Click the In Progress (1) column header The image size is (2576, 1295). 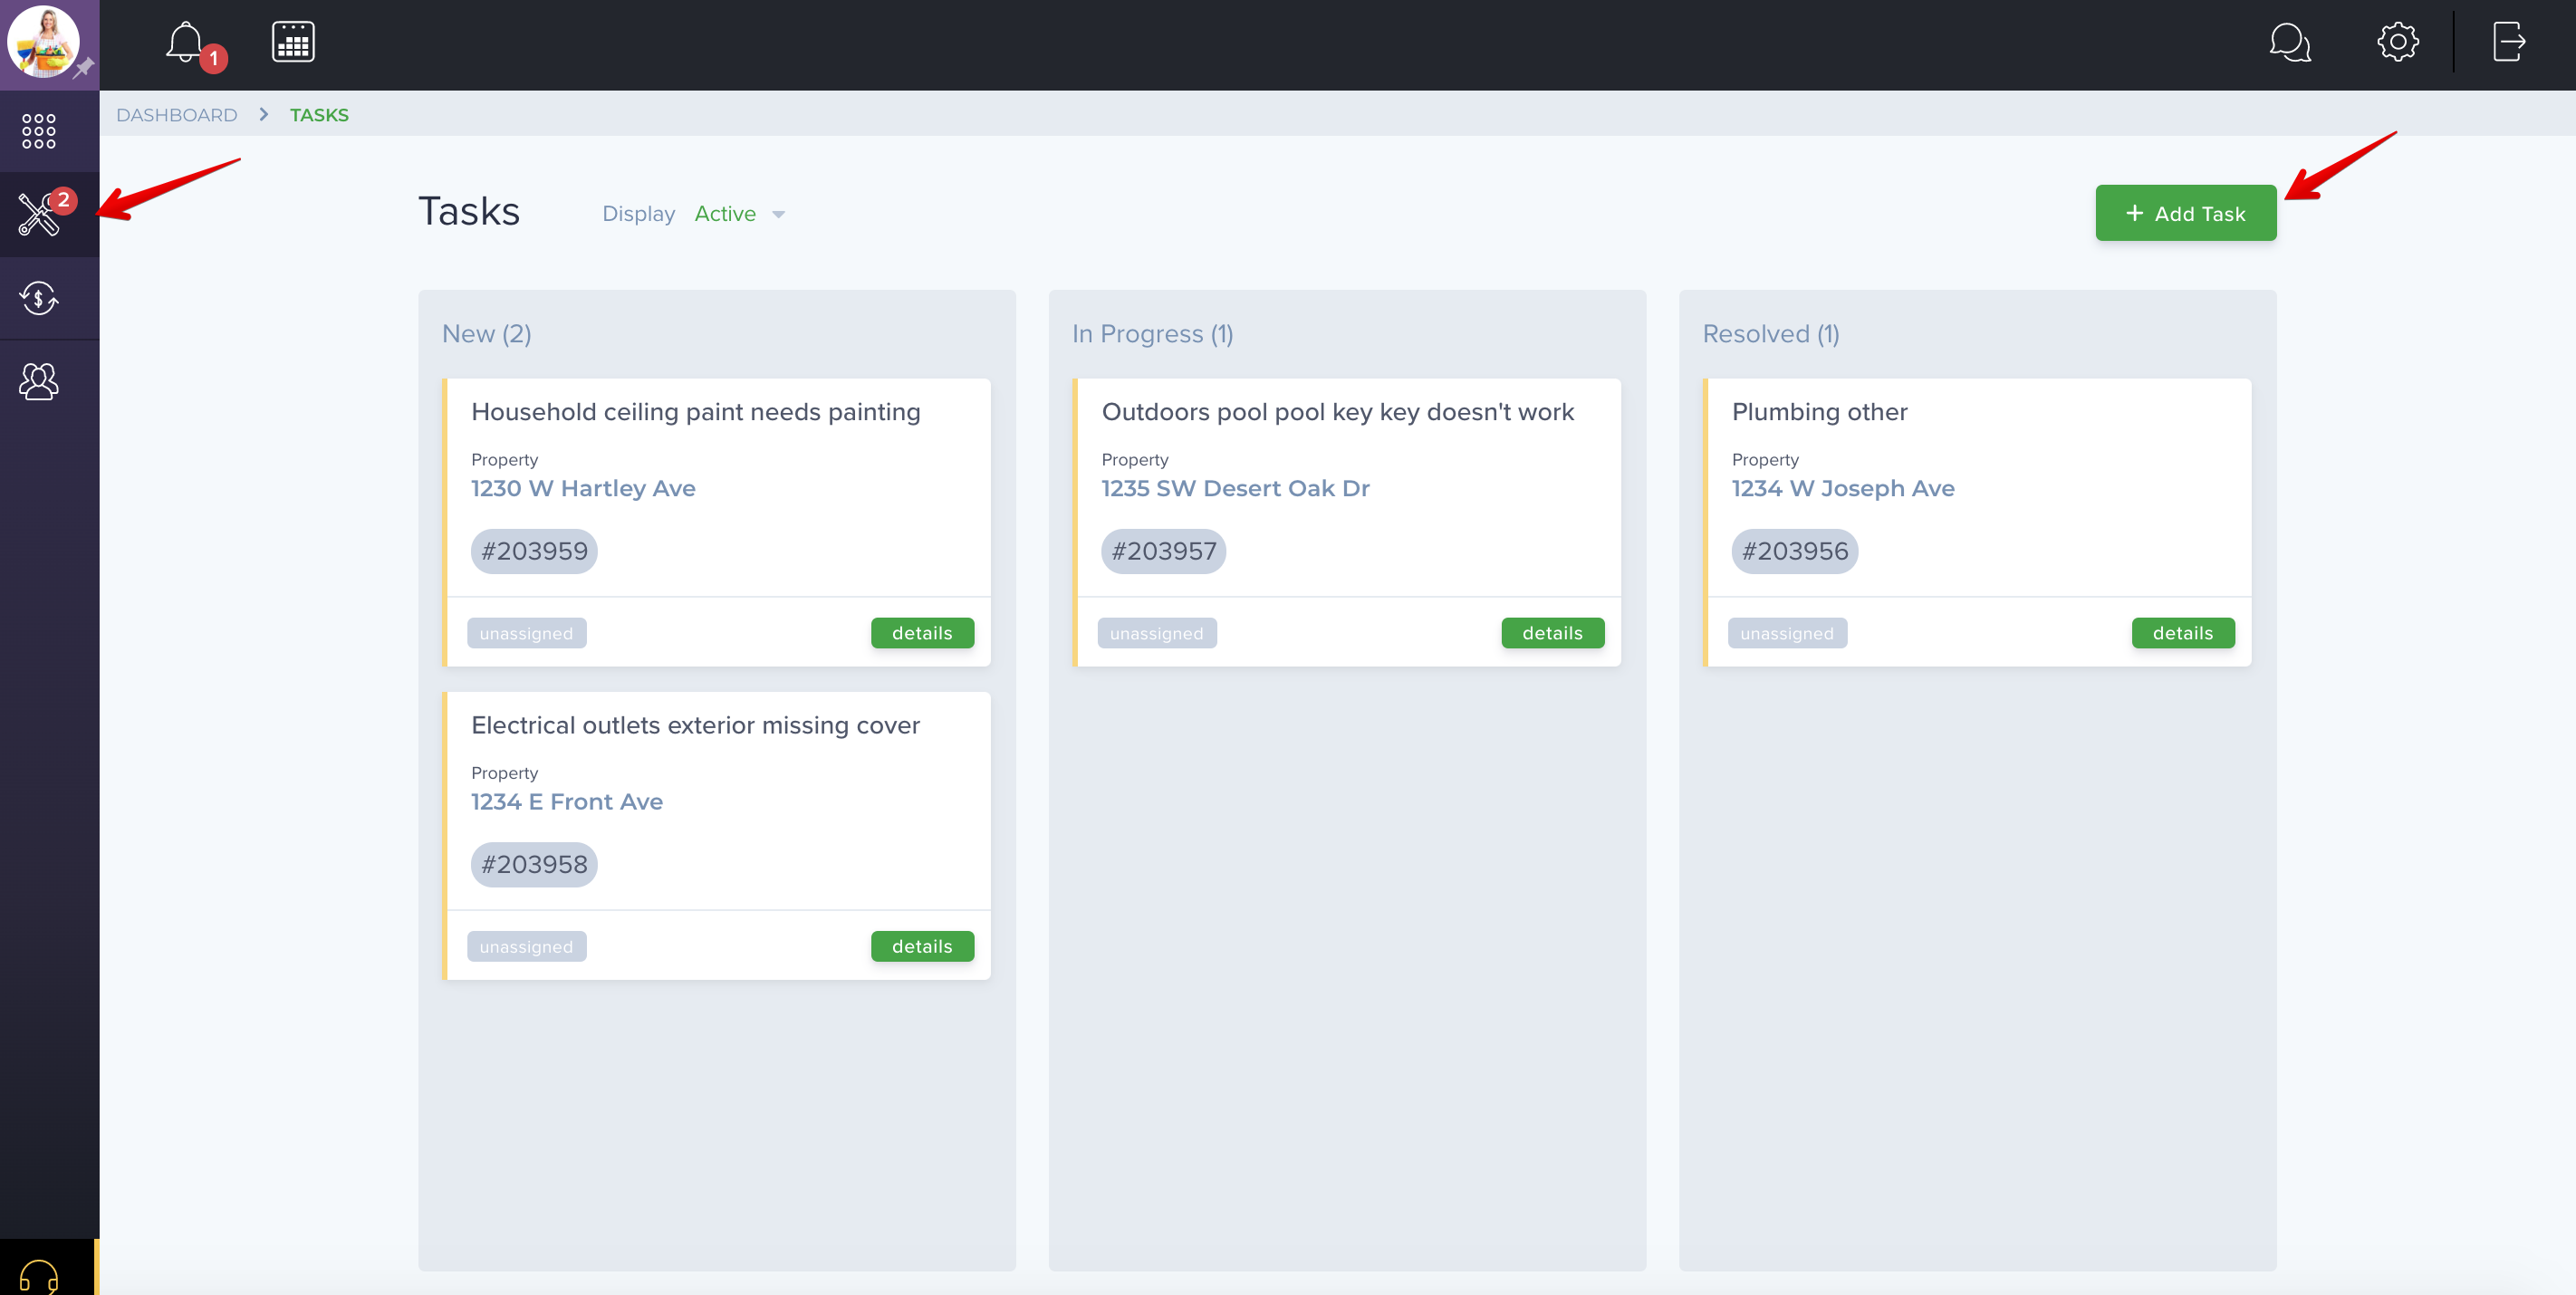tap(1152, 334)
